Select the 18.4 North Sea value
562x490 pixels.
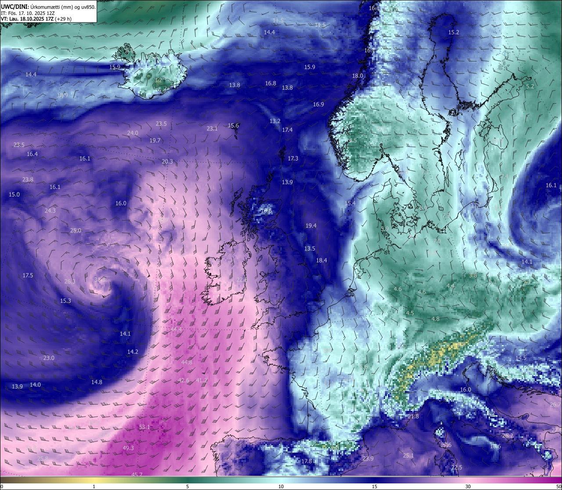point(321,260)
